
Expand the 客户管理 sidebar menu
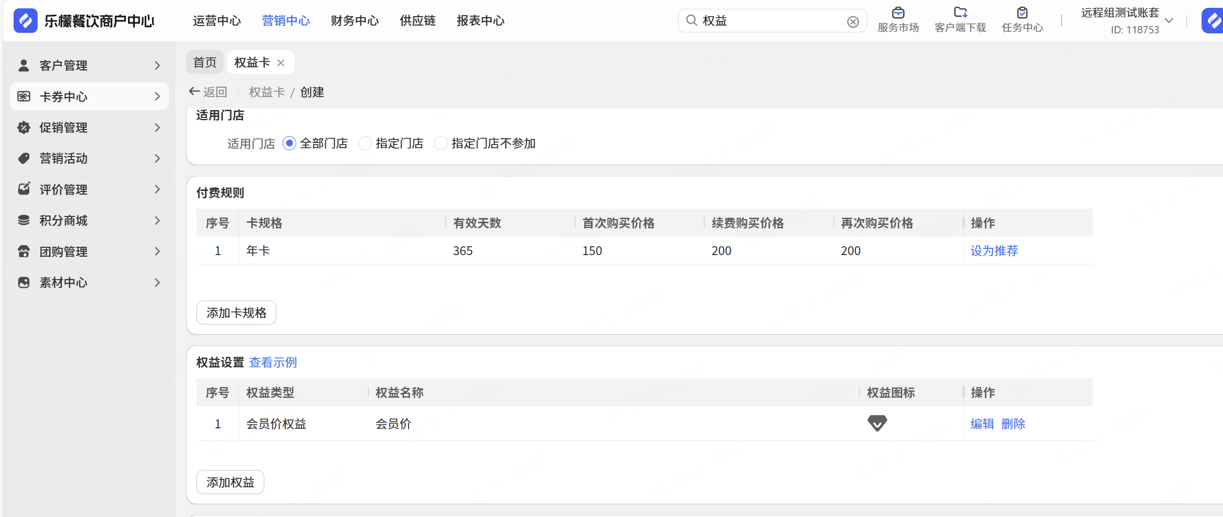pos(89,65)
